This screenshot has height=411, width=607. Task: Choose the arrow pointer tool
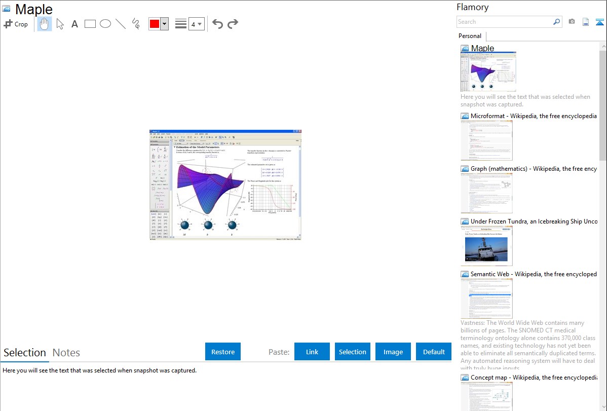[x=60, y=24]
